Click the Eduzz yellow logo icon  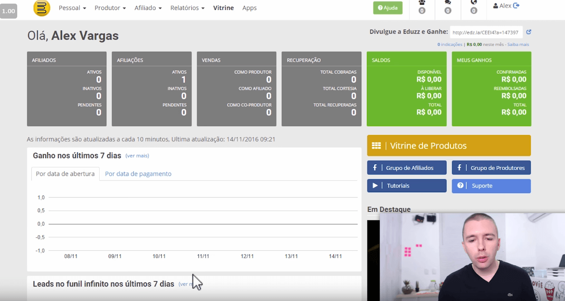pyautogui.click(x=42, y=8)
